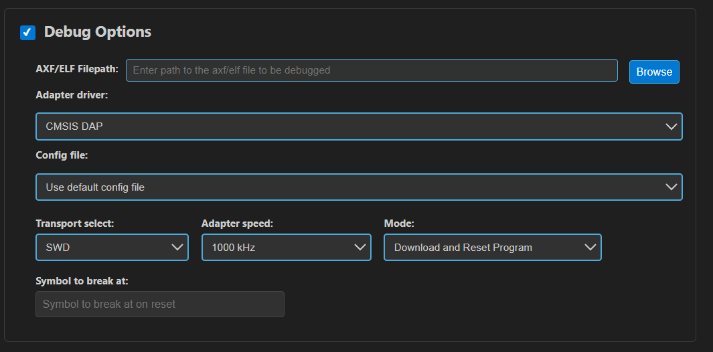Click the 'Debug Options' section heading
Viewport: 713px width, 352px height.
tap(98, 31)
